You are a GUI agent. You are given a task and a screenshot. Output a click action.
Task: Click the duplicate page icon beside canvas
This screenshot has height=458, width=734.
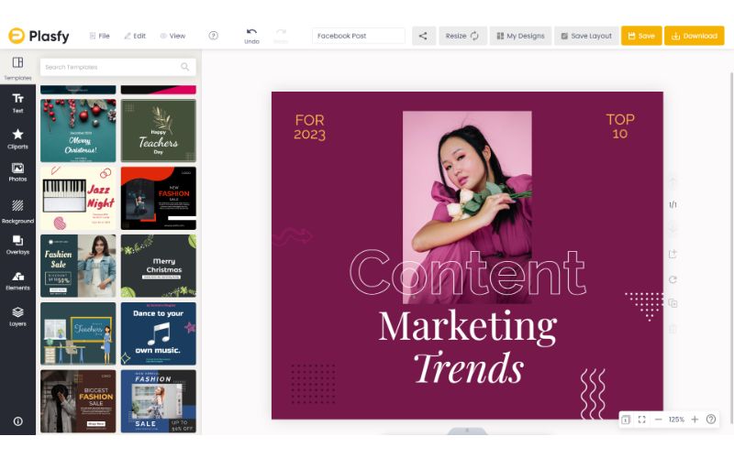click(x=673, y=303)
